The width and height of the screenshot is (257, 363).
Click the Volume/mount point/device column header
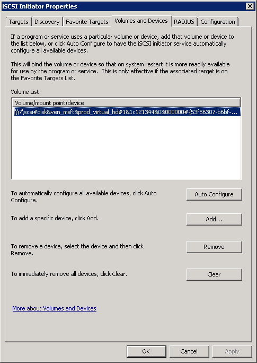pyautogui.click(x=126, y=103)
